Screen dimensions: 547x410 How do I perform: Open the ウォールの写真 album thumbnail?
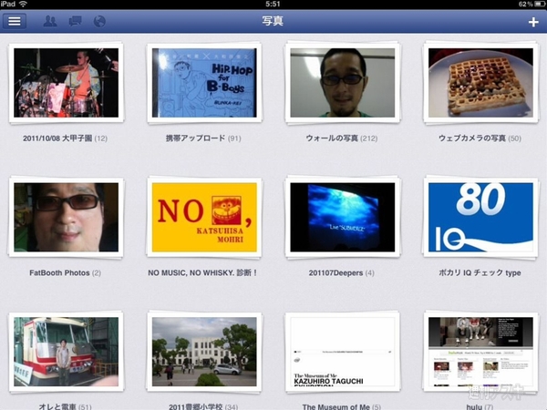coord(343,83)
